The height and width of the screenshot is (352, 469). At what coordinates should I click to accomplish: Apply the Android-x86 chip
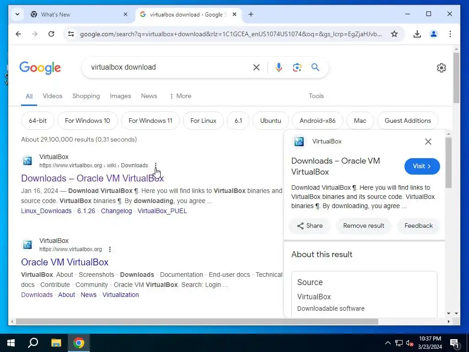(317, 121)
